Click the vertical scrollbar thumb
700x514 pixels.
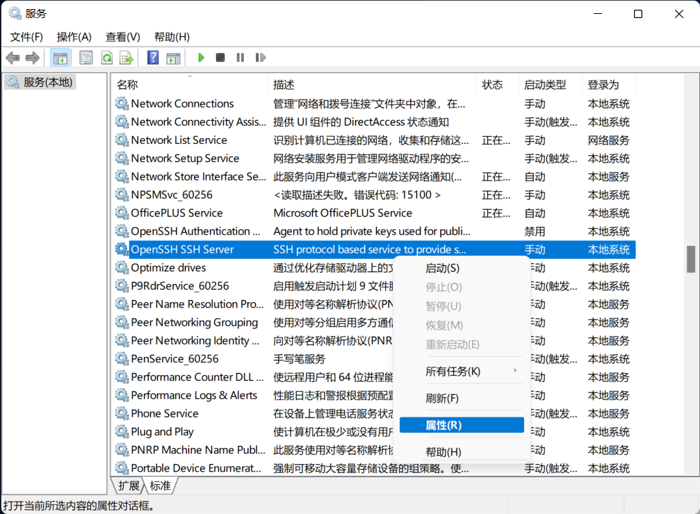click(x=690, y=258)
